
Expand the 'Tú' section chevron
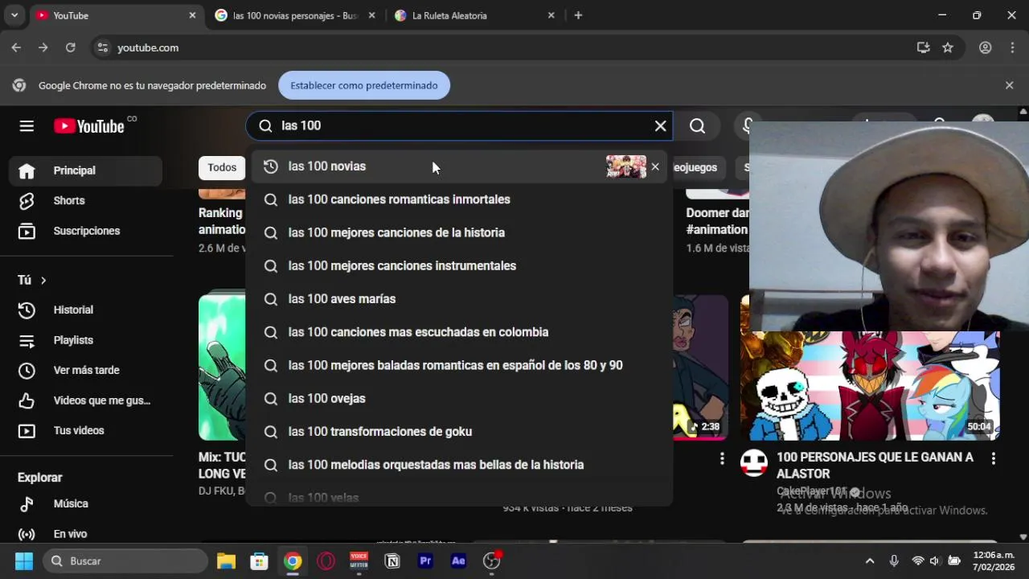coord(43,280)
